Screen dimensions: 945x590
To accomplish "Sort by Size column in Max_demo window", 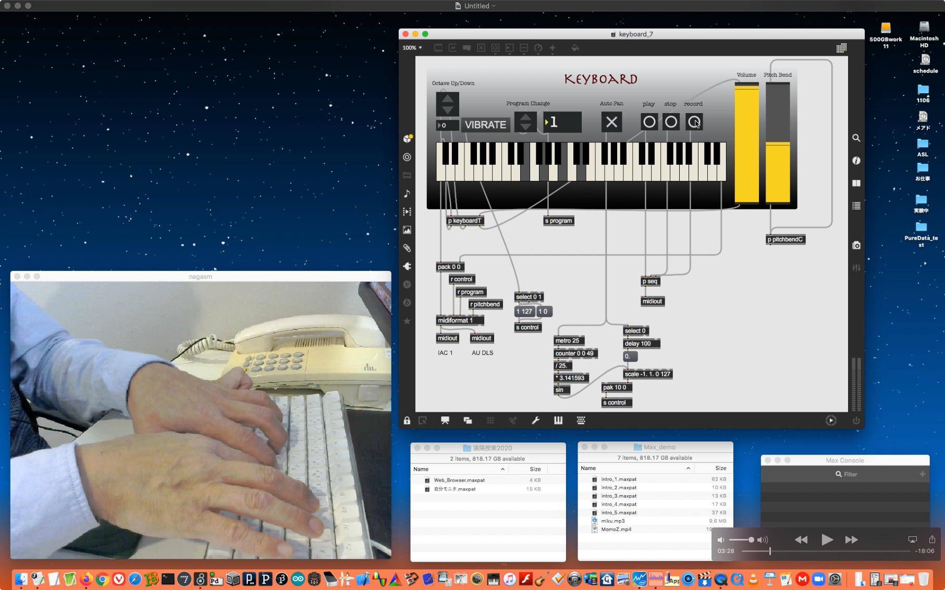I will pos(720,468).
